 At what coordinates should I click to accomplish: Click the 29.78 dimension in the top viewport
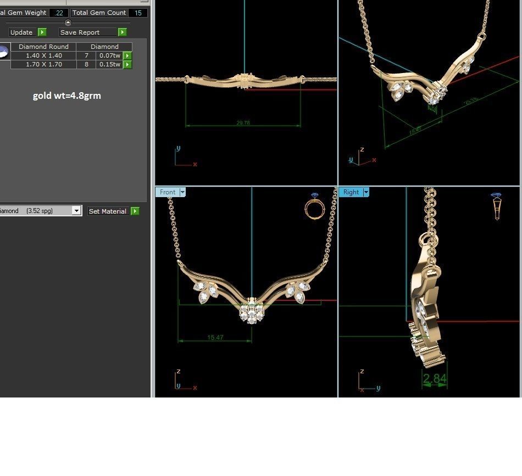coord(243,123)
